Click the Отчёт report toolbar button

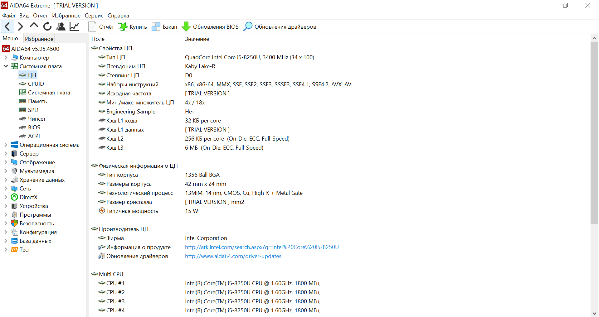(101, 27)
